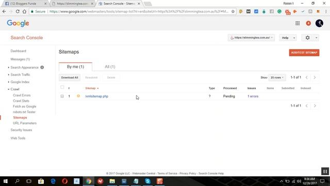Open the Help dropdown

tap(288, 38)
